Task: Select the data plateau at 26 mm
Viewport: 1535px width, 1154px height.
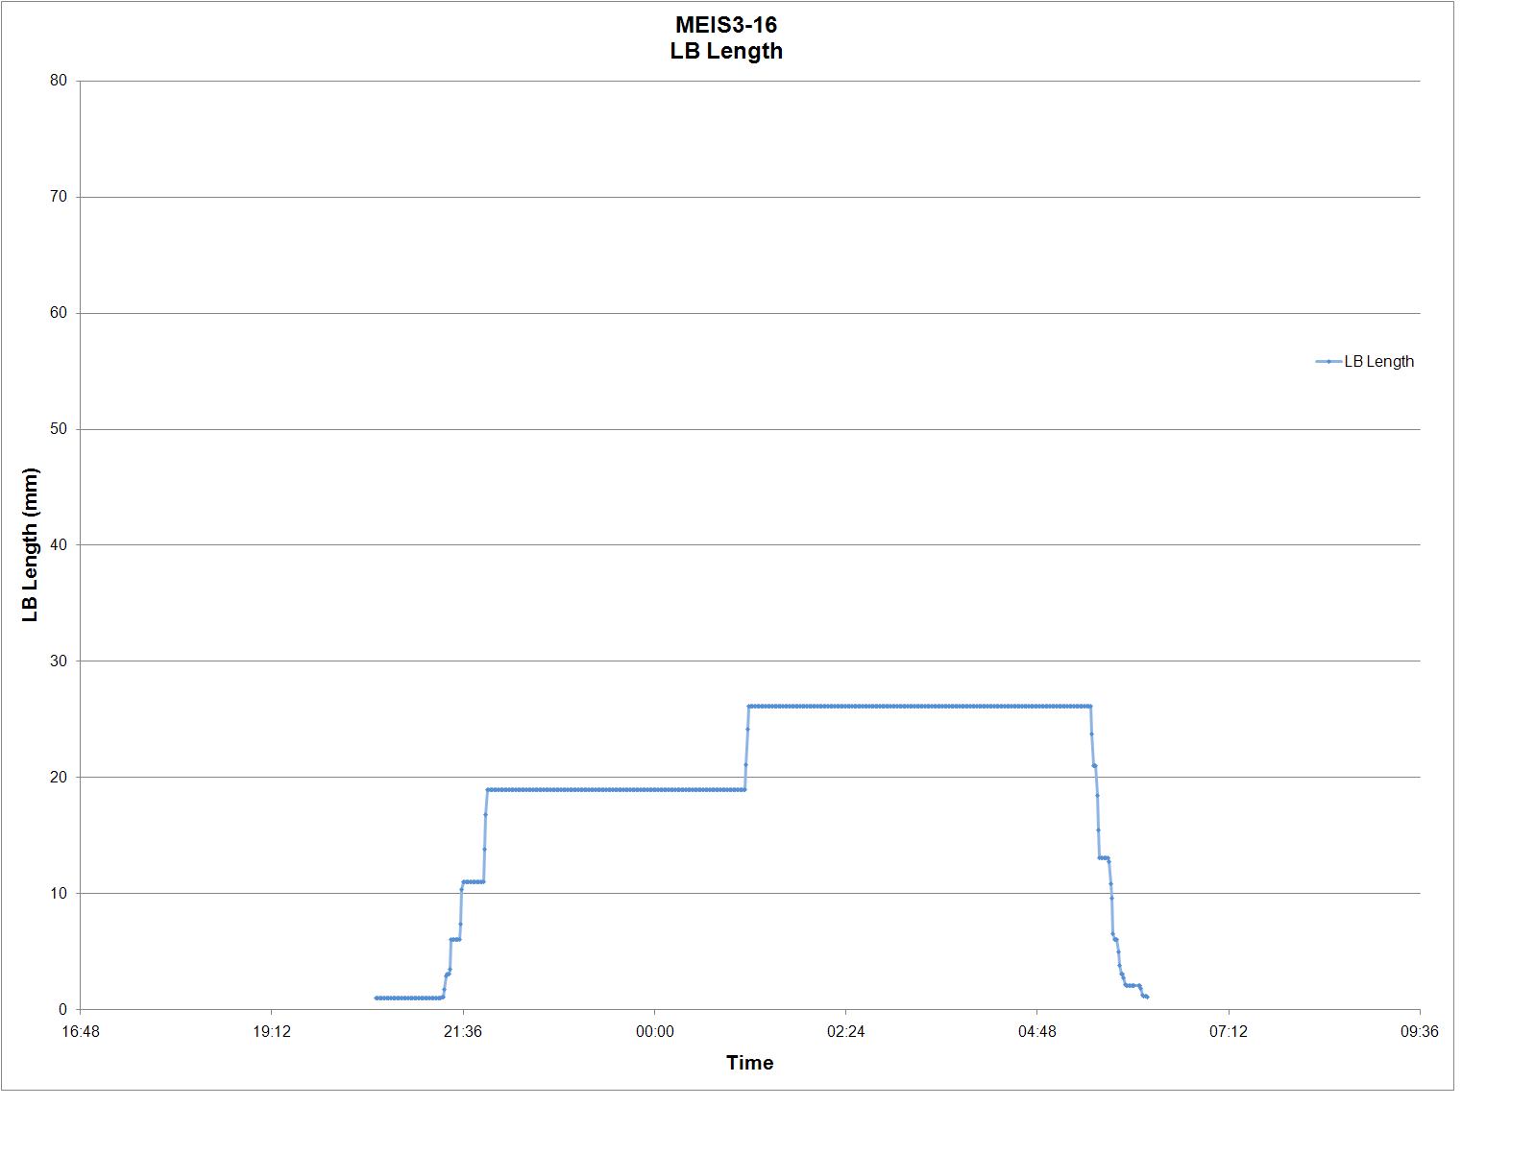Action: coord(918,707)
